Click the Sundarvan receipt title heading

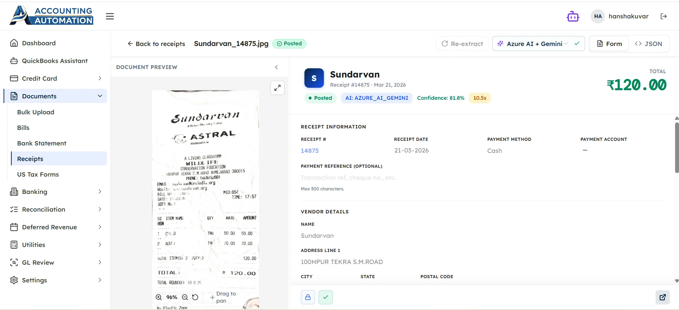click(x=355, y=75)
